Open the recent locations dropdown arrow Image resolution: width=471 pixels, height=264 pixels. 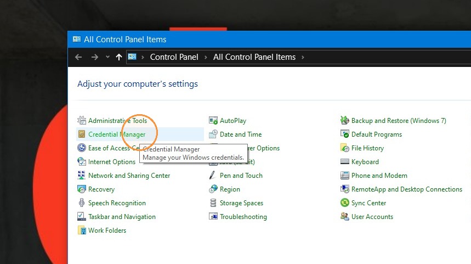[x=107, y=57]
